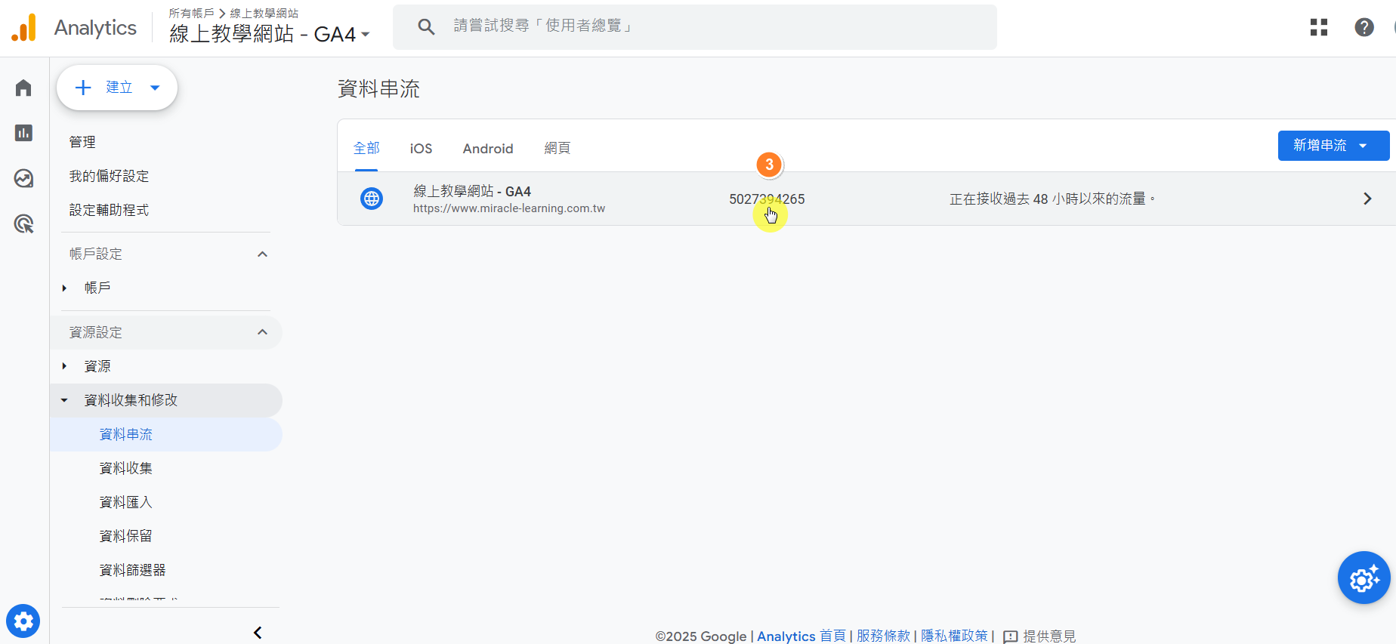Collapse the 資源設定 section

(262, 332)
